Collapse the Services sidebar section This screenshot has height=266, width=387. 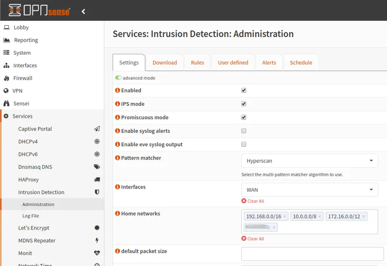tap(22, 116)
